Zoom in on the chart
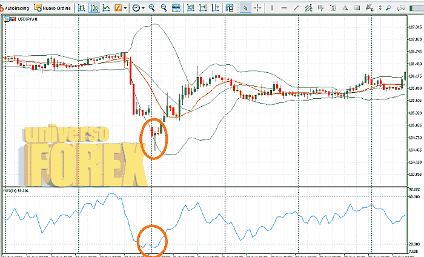Screen dimensions: 424x257 click(x=151, y=8)
